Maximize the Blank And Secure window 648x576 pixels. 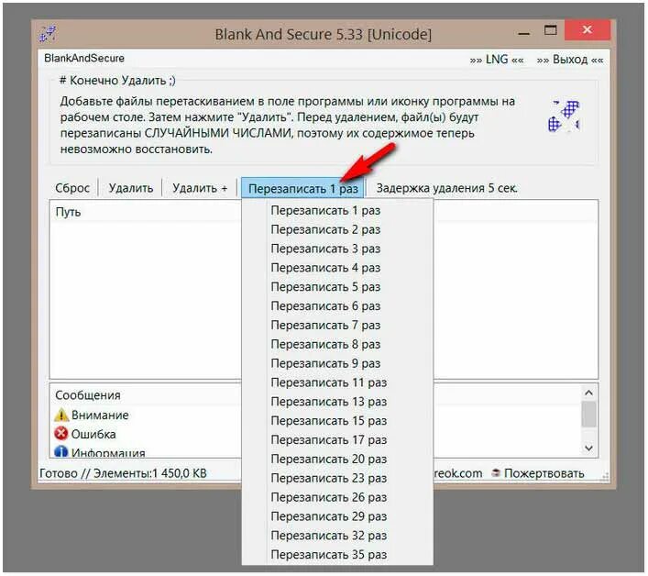[550, 30]
